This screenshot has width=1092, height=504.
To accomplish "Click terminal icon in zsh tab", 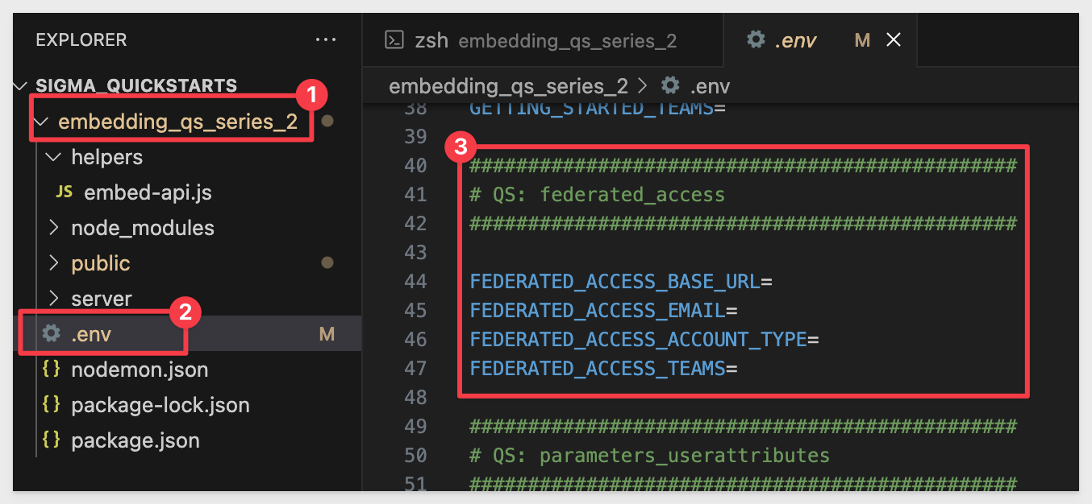I will [x=394, y=40].
